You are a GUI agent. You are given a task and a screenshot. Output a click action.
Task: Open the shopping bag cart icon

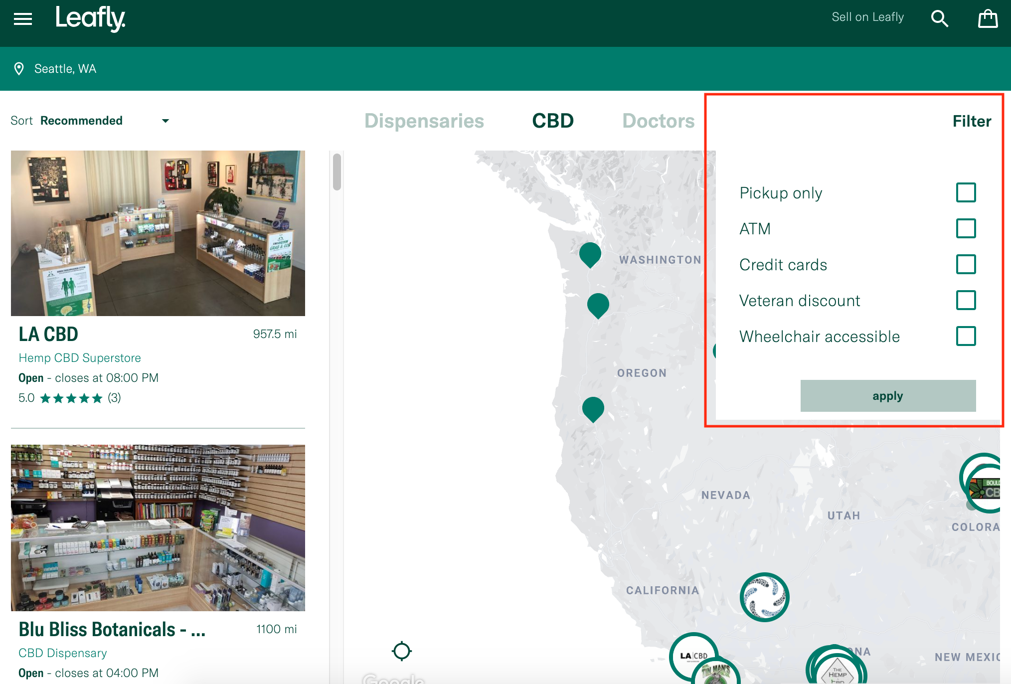988,18
